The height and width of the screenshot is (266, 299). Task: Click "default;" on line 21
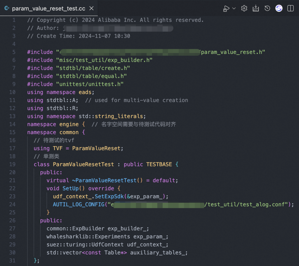pos(165,180)
